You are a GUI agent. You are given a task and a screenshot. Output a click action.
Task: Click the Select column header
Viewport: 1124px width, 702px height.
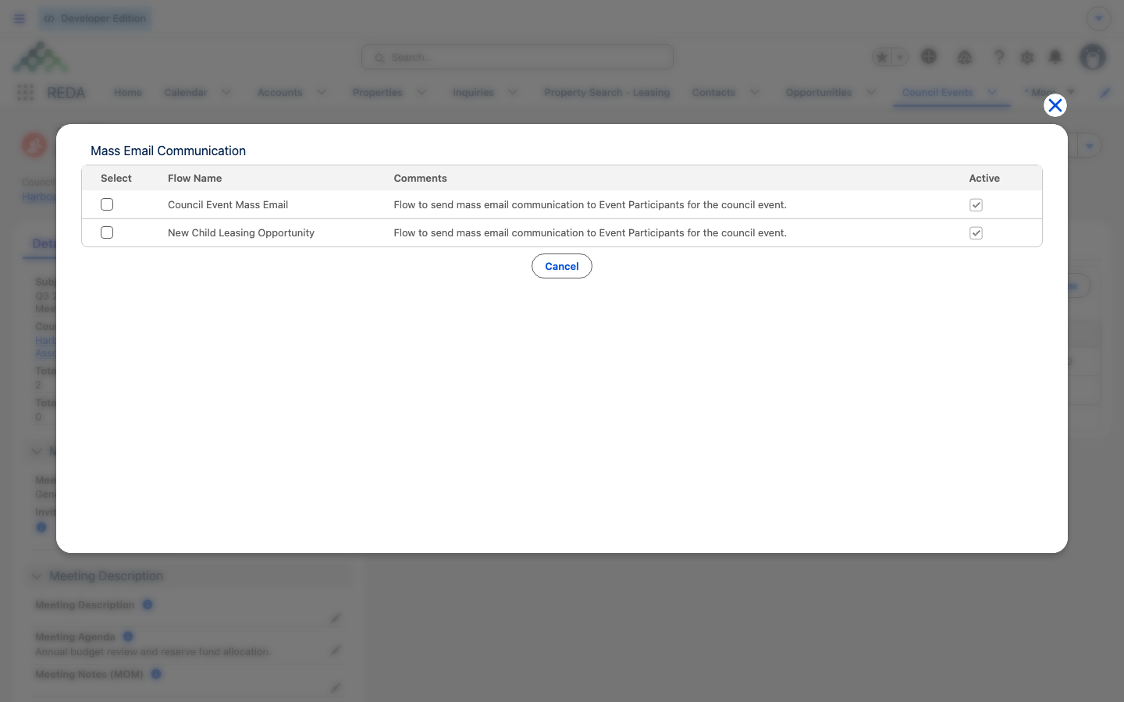116,178
